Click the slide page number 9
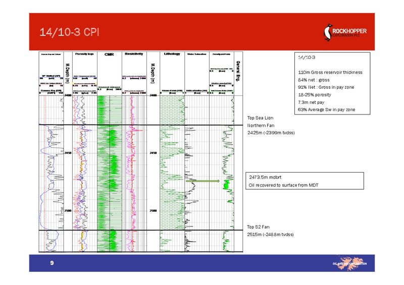 (52, 263)
